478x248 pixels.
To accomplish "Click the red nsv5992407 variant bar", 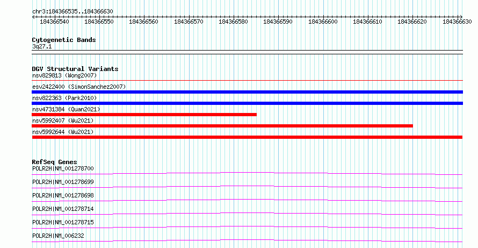I will (222, 126).
